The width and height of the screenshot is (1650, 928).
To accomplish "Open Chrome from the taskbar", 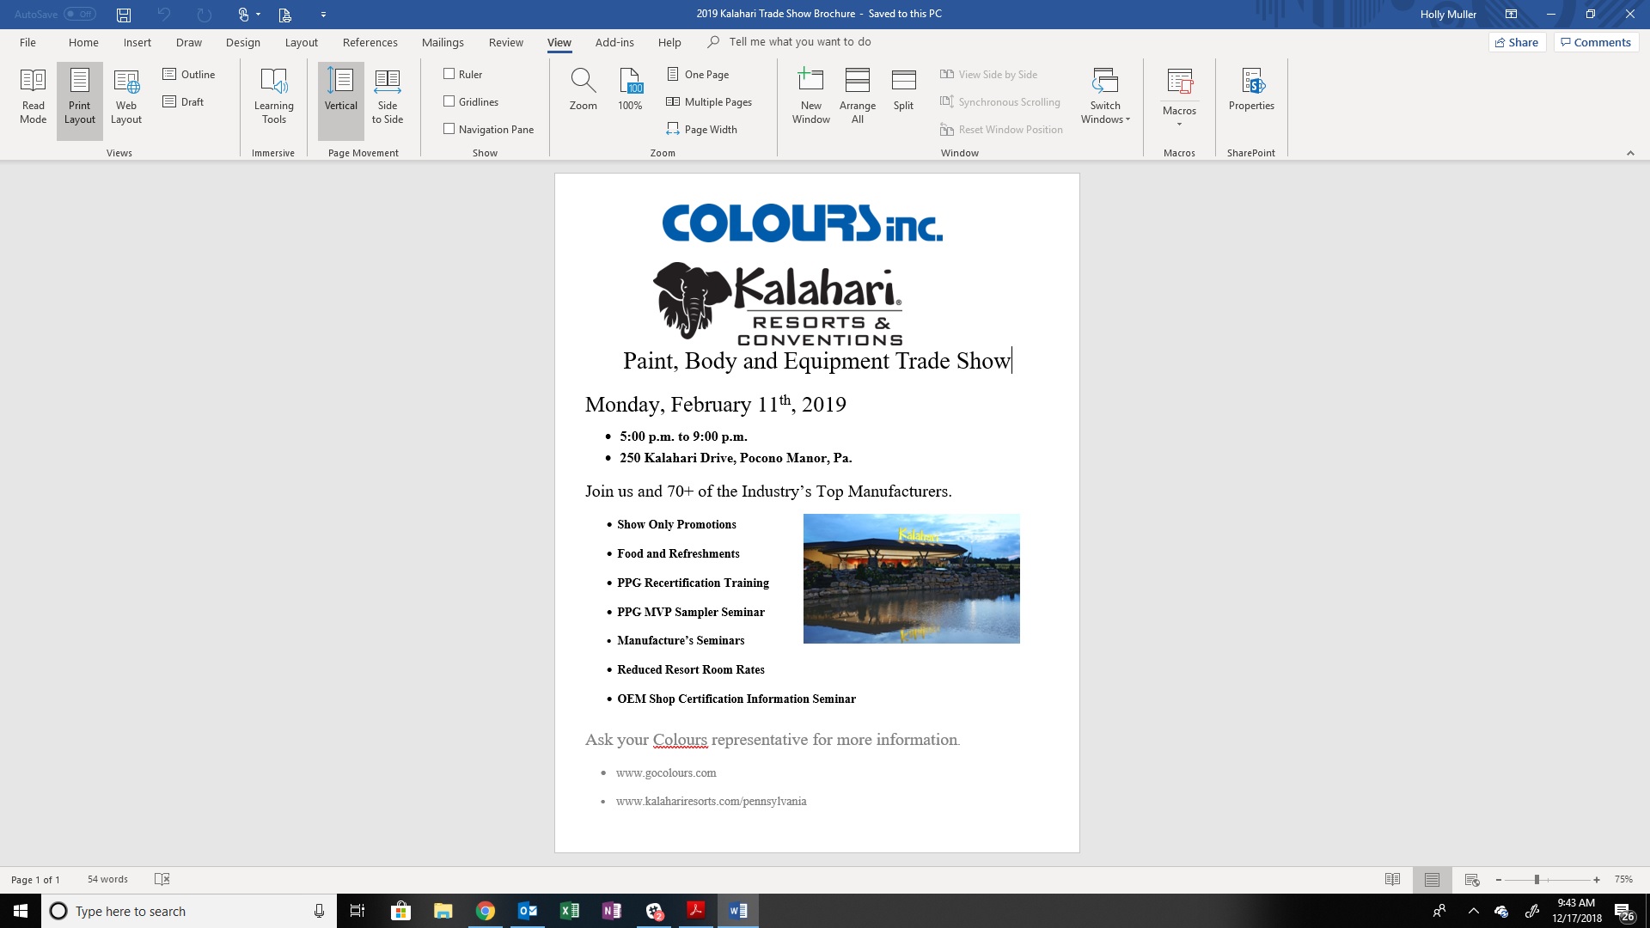I will tap(486, 911).
